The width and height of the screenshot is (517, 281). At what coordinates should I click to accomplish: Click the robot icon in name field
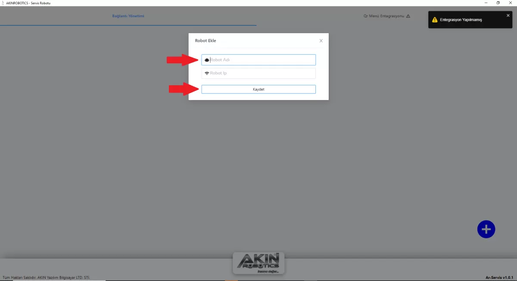(207, 60)
